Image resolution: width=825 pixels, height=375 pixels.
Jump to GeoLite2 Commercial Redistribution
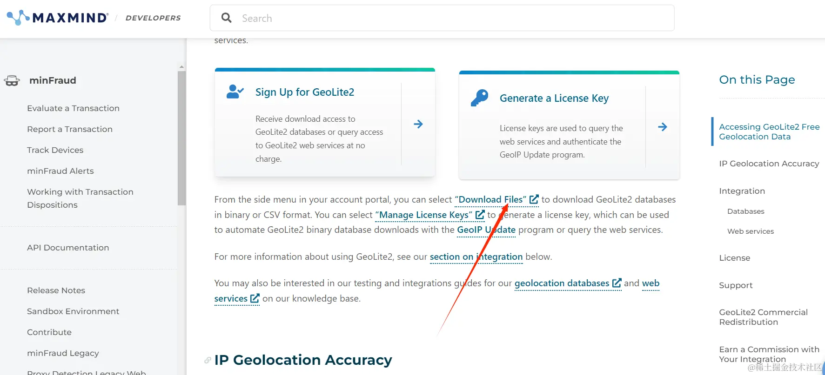(x=763, y=317)
